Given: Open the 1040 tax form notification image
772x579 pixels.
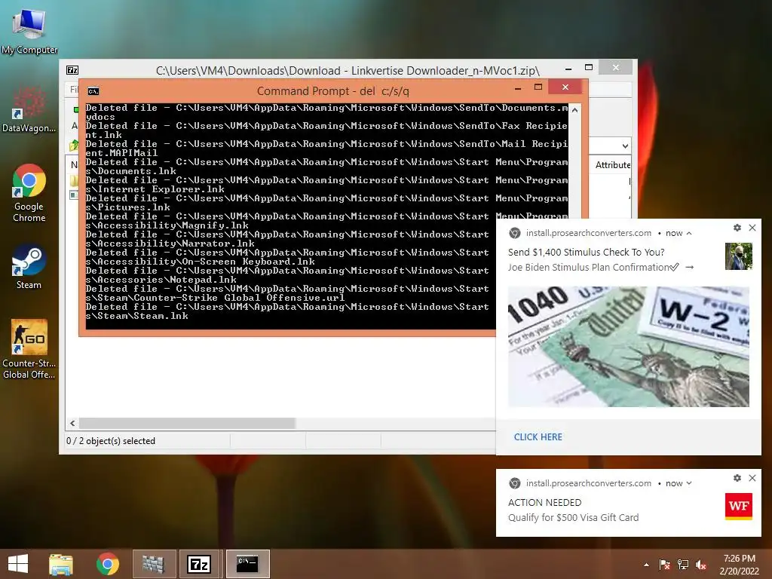Looking at the screenshot, I should [629, 347].
